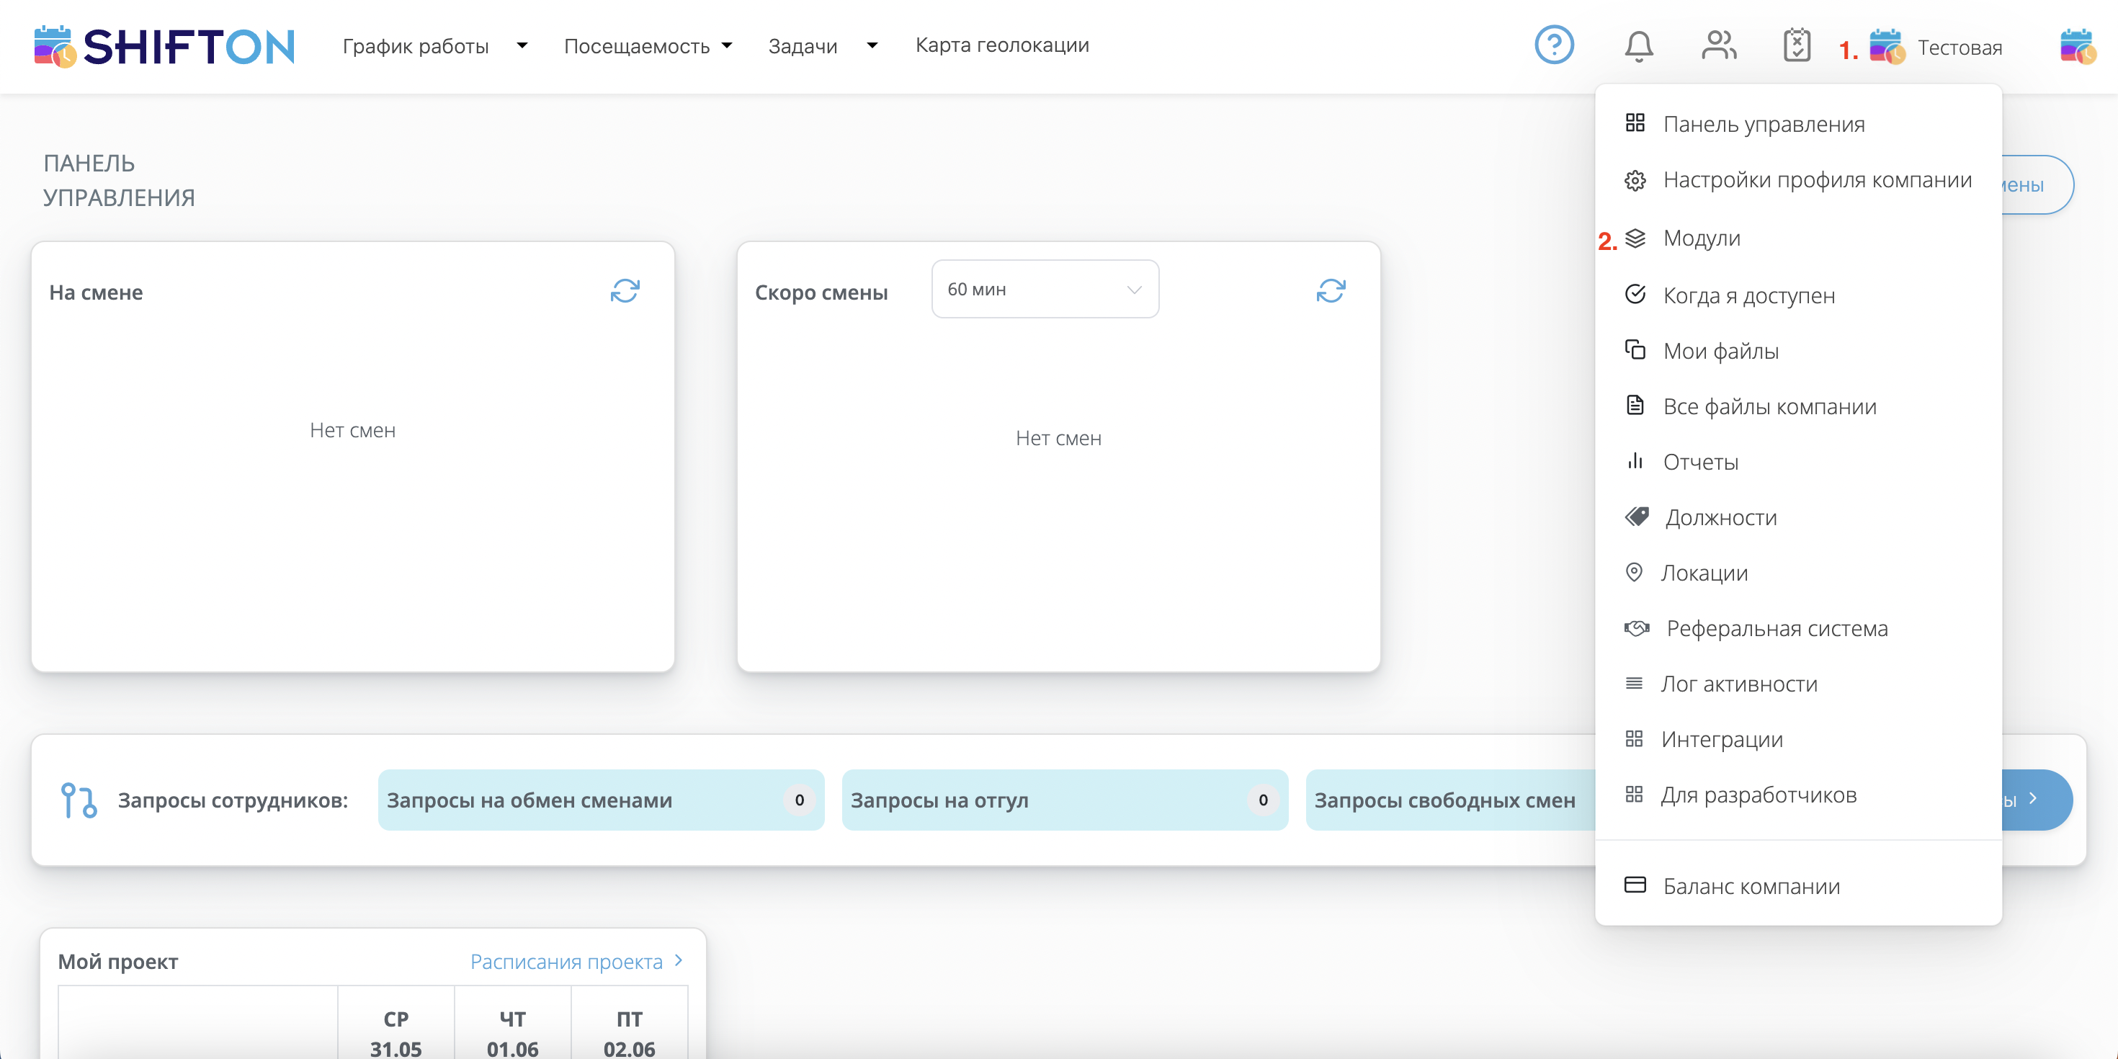Open the employees people icon

(1718, 45)
